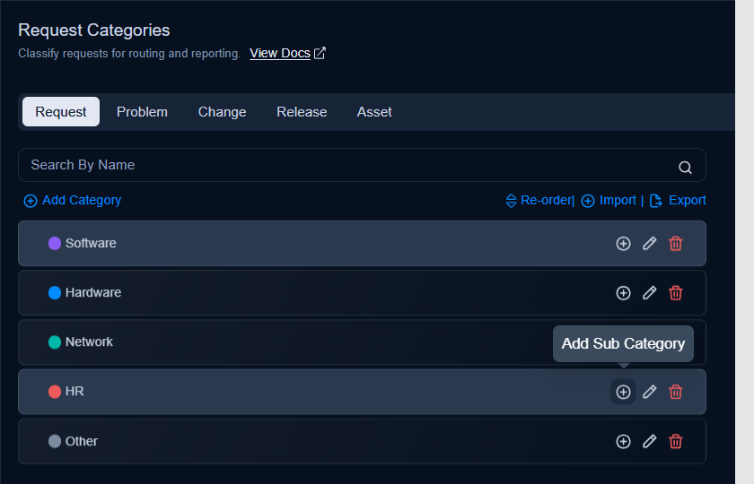Click the red HR color dot
Viewport: 754px width, 484px height.
tap(55, 392)
